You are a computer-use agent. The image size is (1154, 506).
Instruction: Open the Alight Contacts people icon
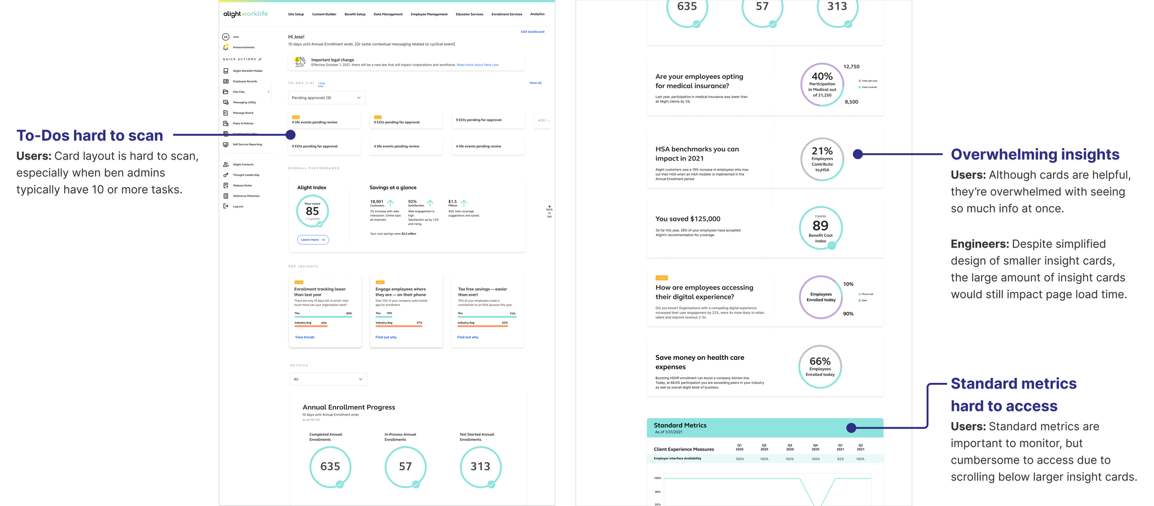226,164
